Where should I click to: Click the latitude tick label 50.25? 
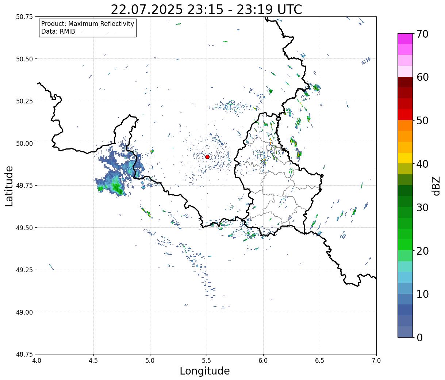tap(24, 101)
